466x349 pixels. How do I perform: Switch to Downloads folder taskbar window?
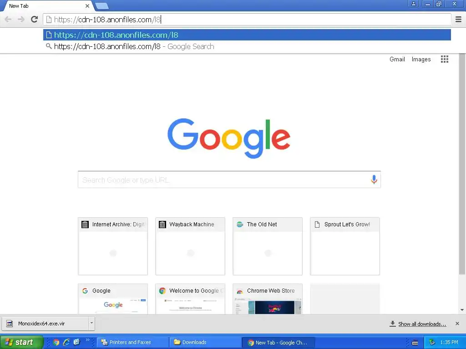point(205,342)
